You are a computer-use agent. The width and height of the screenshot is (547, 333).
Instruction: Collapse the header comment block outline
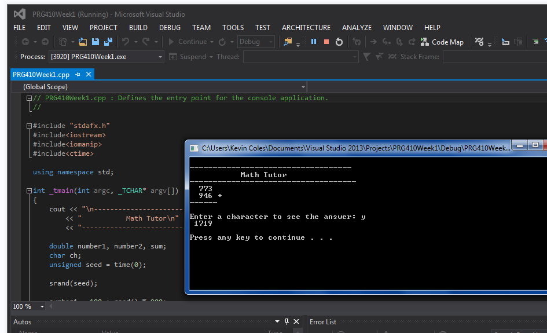30,98
